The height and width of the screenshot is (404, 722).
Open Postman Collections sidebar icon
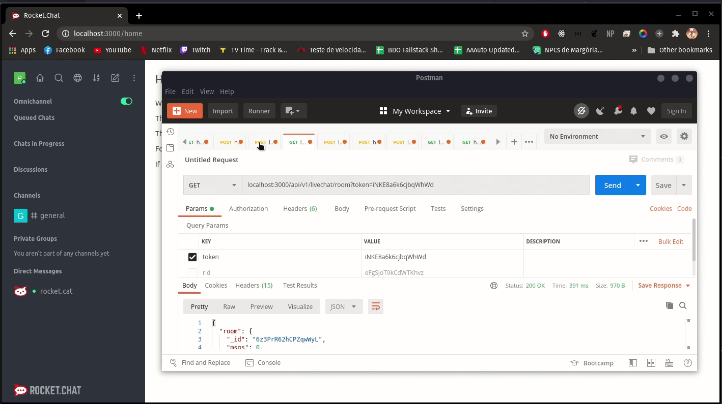(170, 148)
